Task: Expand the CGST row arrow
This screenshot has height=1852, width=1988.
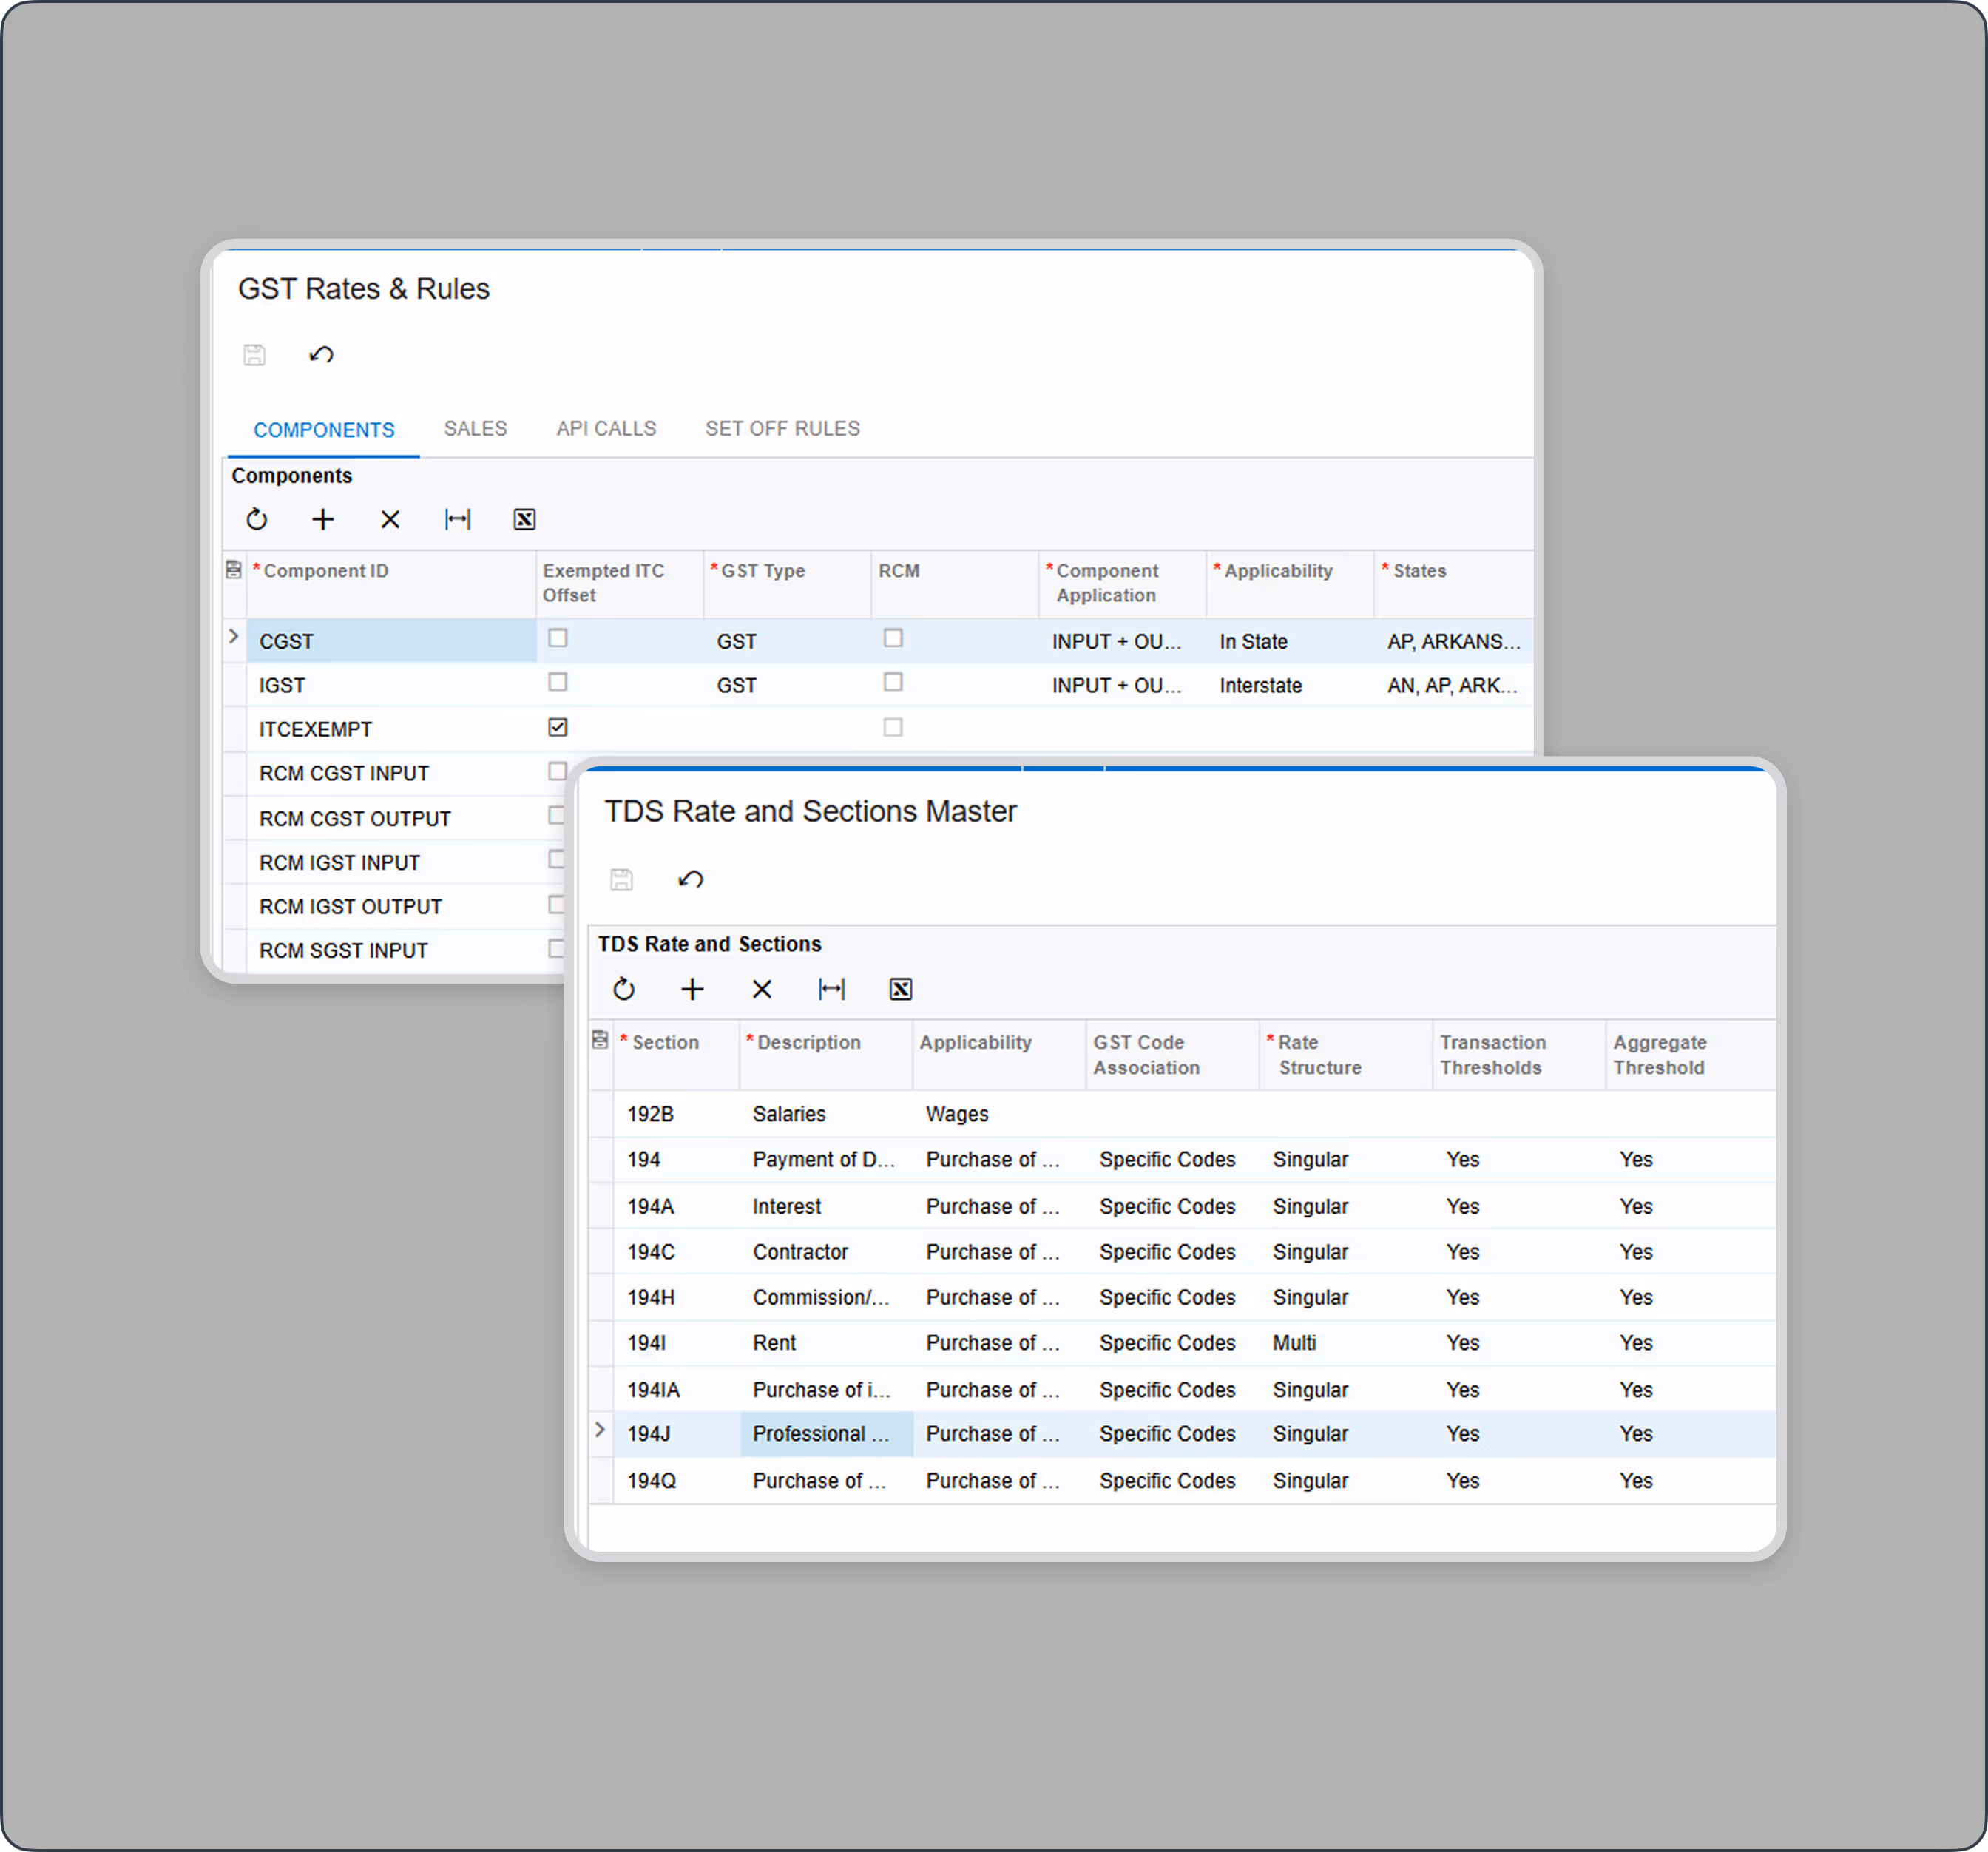Action: (233, 636)
